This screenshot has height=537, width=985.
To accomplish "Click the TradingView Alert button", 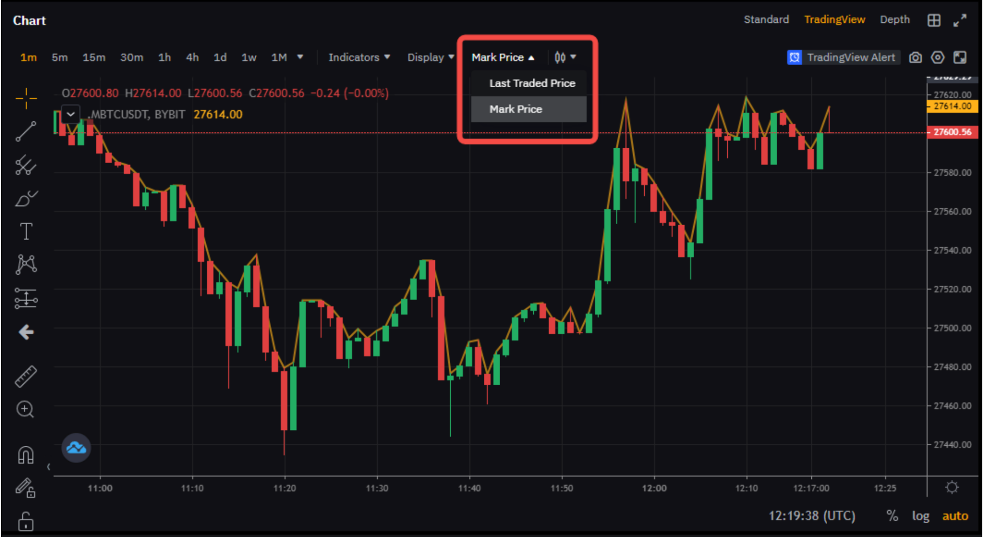I will (843, 58).
